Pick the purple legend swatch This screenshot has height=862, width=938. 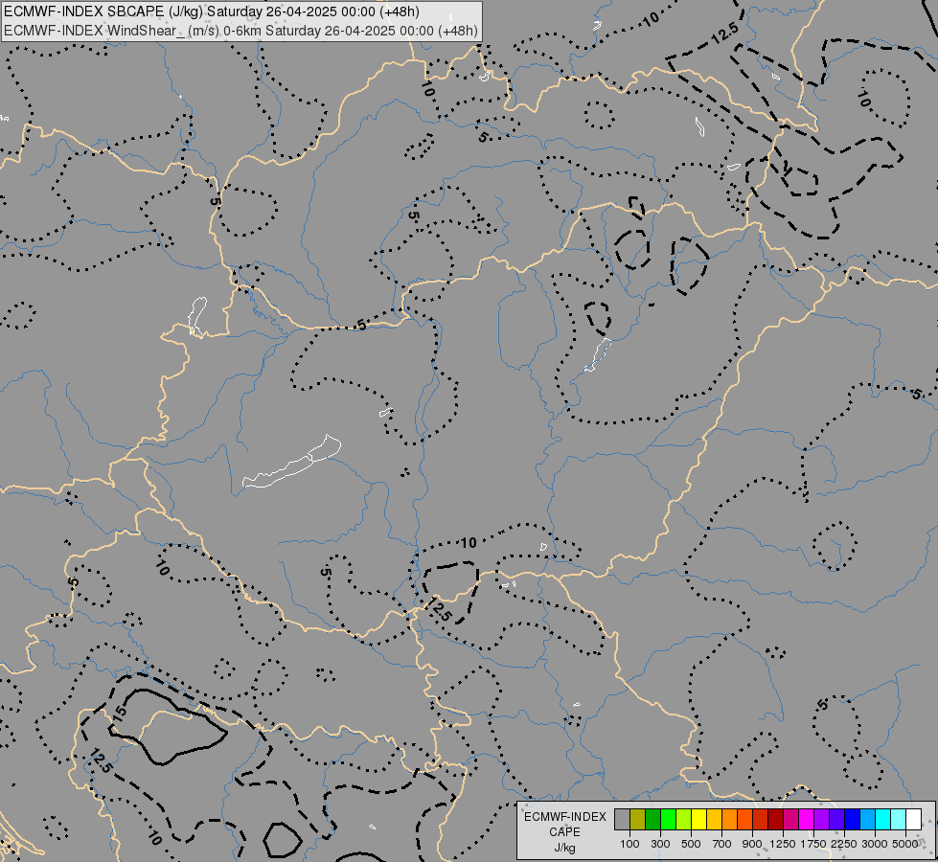click(822, 819)
